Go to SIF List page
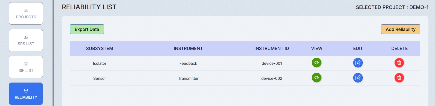 pos(26,67)
